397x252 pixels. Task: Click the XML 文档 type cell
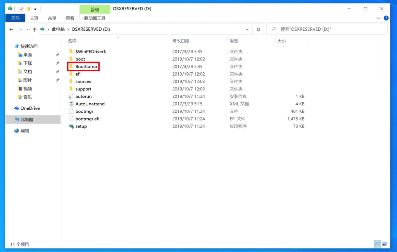pyautogui.click(x=239, y=104)
